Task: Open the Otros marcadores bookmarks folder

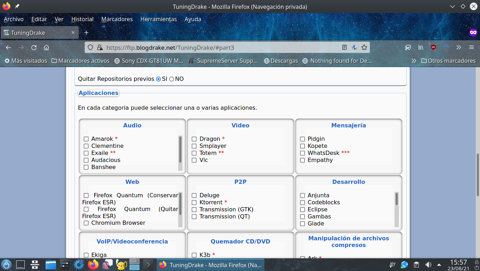Action: [448, 61]
